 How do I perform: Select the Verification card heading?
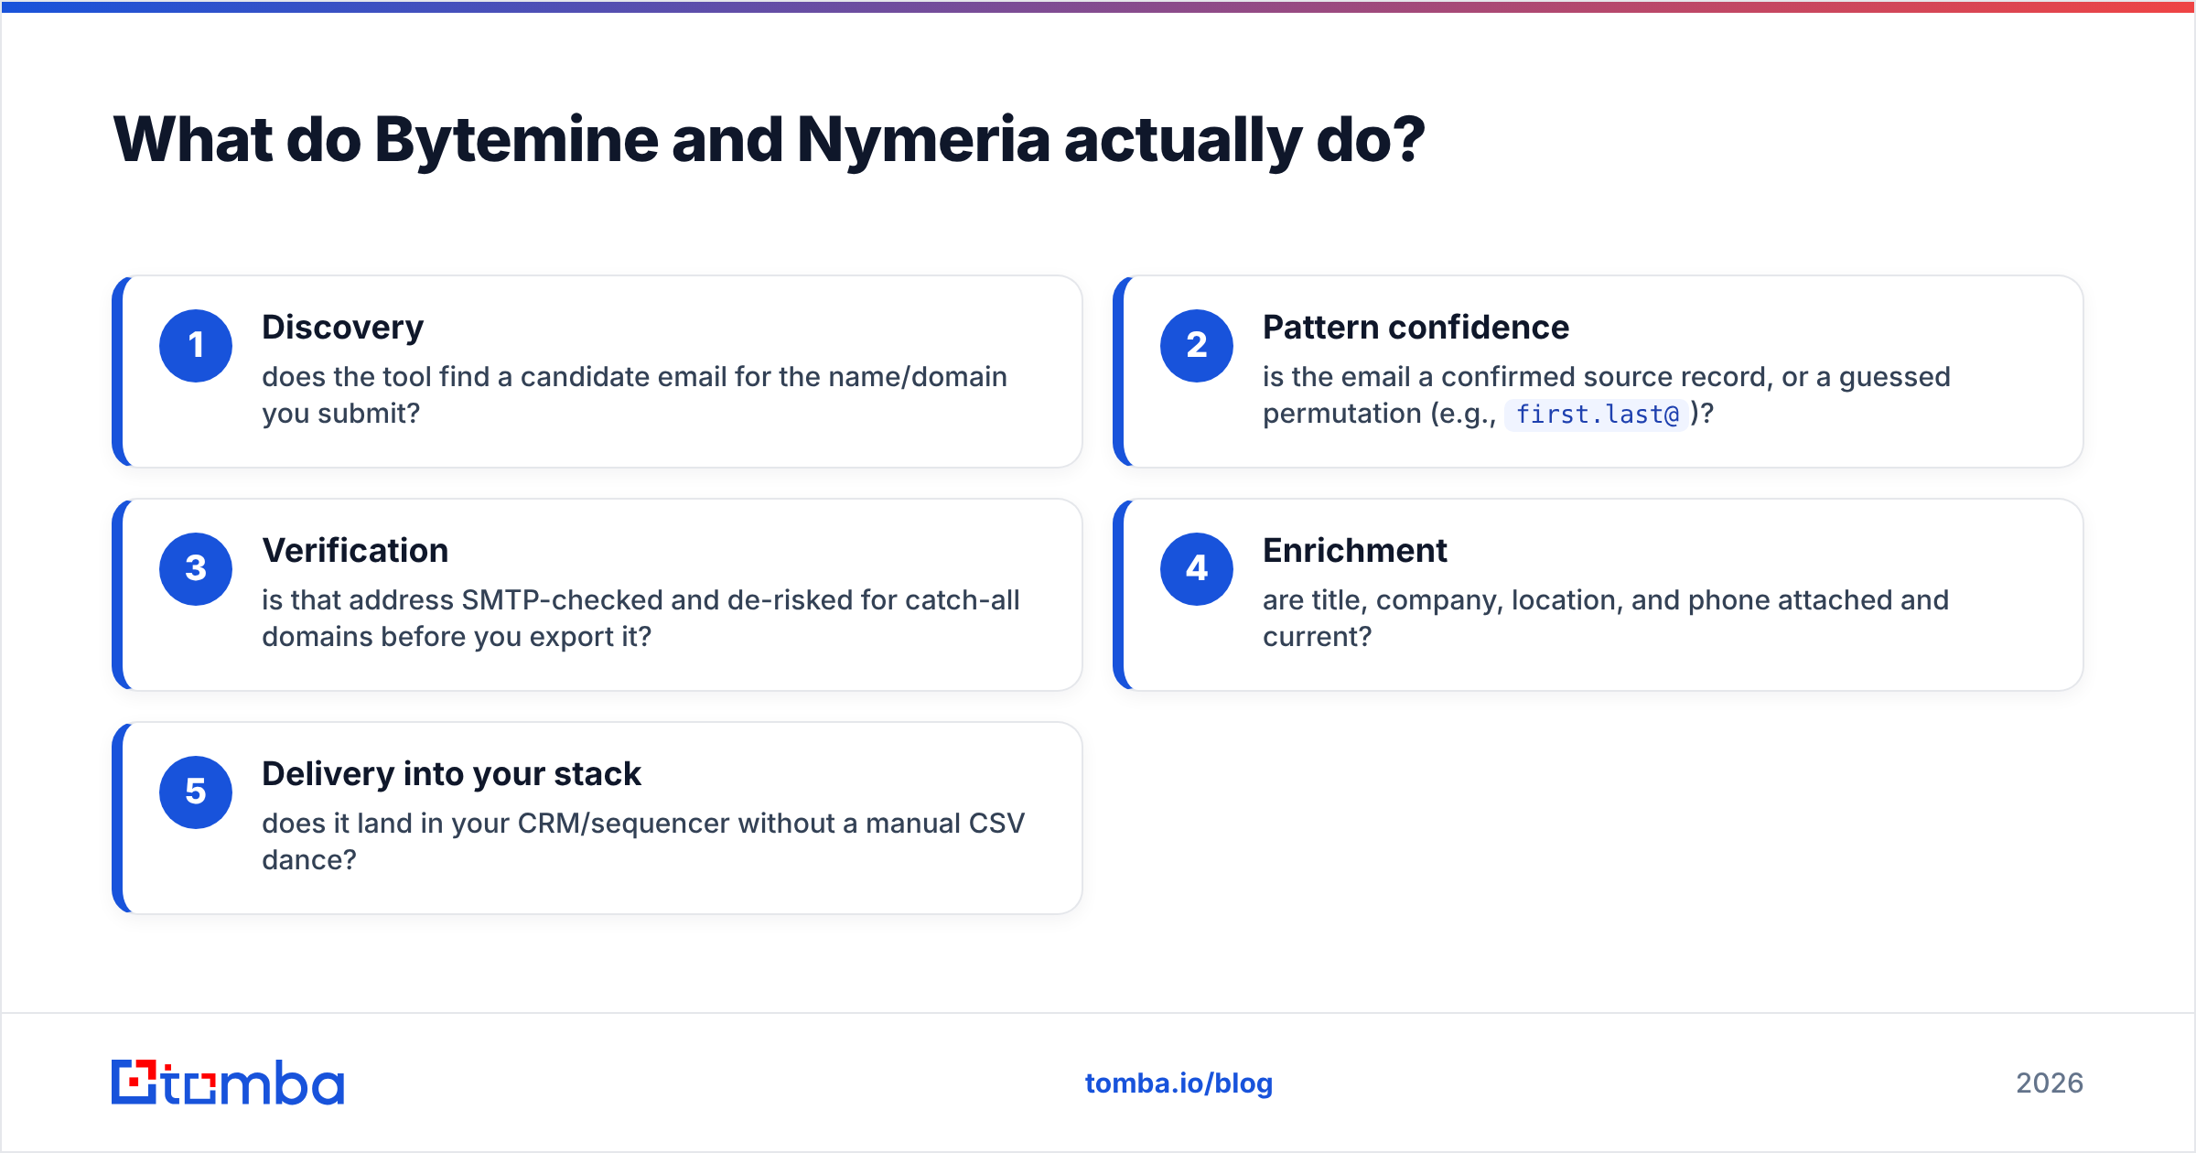(355, 551)
